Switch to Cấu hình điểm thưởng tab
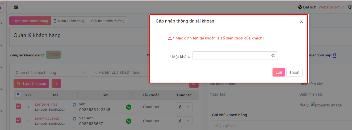Image resolution: width=352 pixels, height=130 pixels. 107,21
